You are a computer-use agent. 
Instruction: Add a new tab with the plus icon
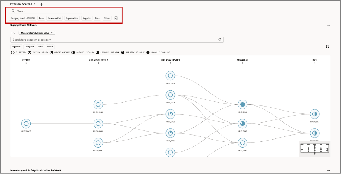tap(42, 4)
